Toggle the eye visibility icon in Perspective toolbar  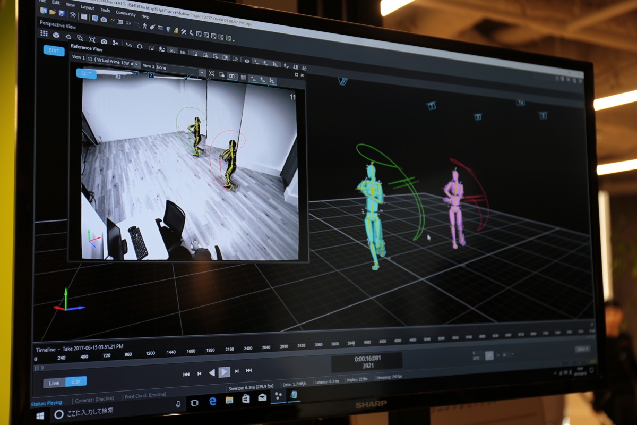[247, 61]
